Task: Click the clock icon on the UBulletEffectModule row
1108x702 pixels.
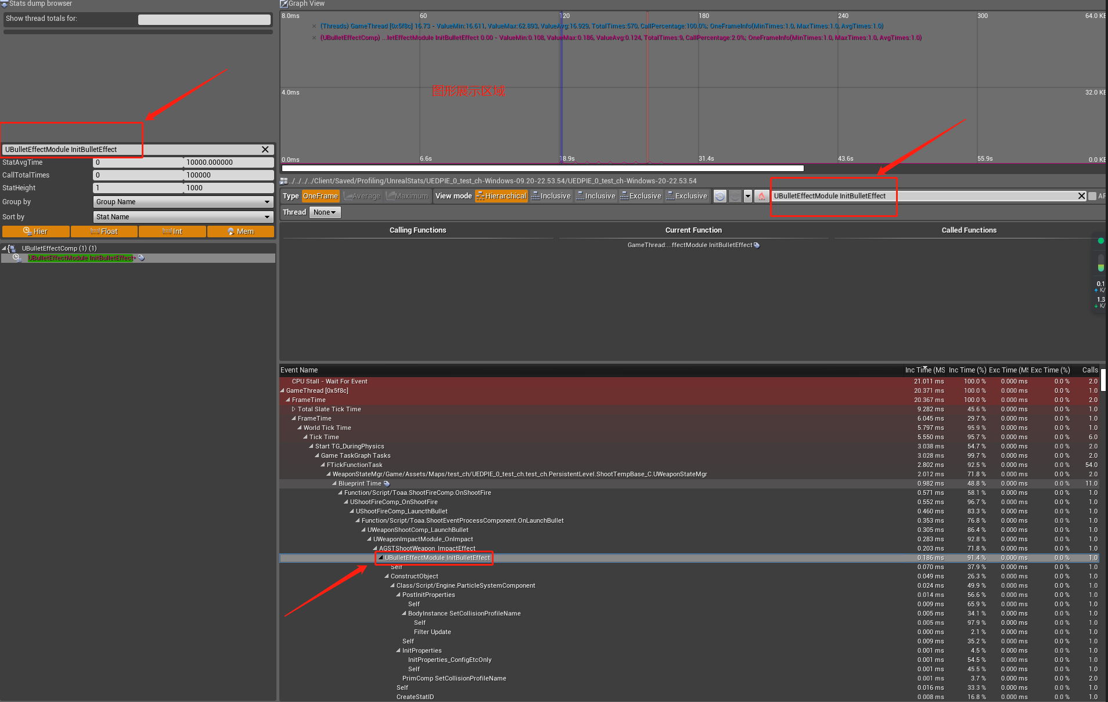Action: click(x=16, y=257)
